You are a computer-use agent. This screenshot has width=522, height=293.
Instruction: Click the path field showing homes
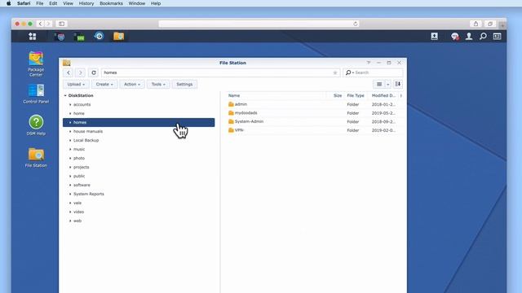[x=220, y=72]
